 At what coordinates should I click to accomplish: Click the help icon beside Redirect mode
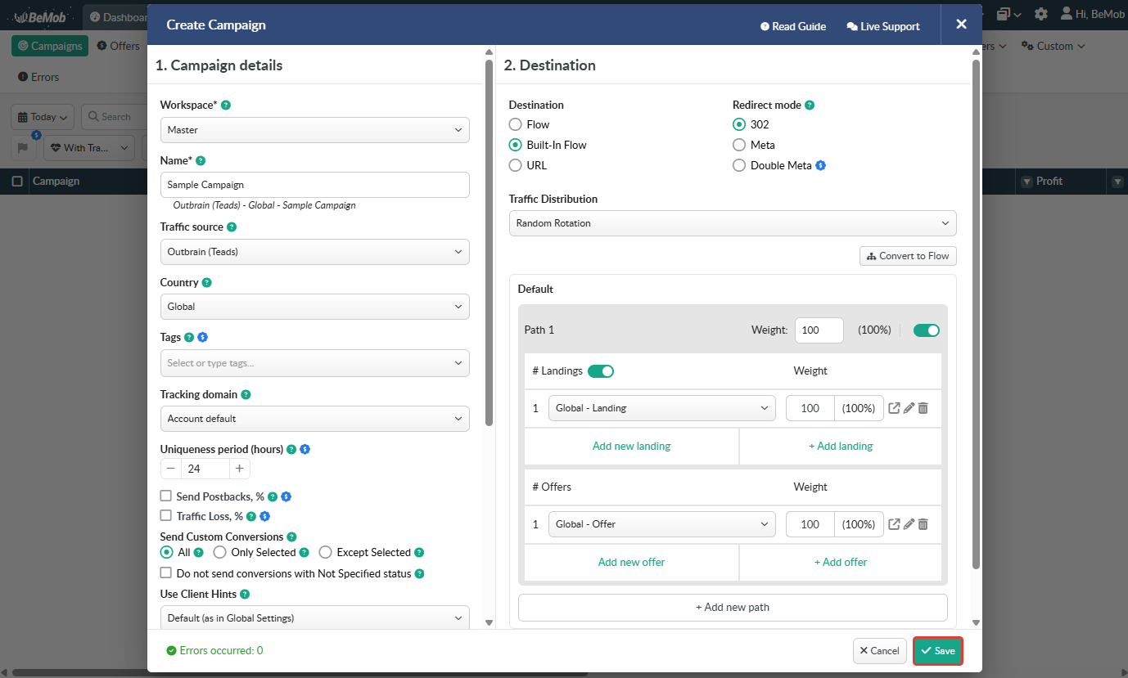coord(810,106)
